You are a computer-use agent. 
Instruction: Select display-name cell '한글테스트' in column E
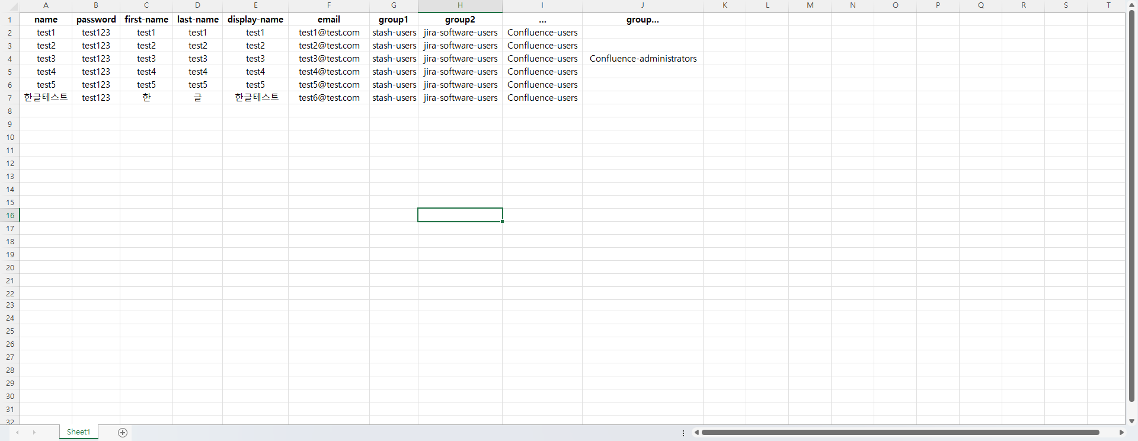tap(255, 98)
